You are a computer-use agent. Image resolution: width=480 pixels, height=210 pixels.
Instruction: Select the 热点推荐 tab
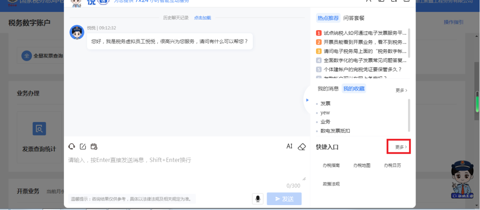coord(328,18)
